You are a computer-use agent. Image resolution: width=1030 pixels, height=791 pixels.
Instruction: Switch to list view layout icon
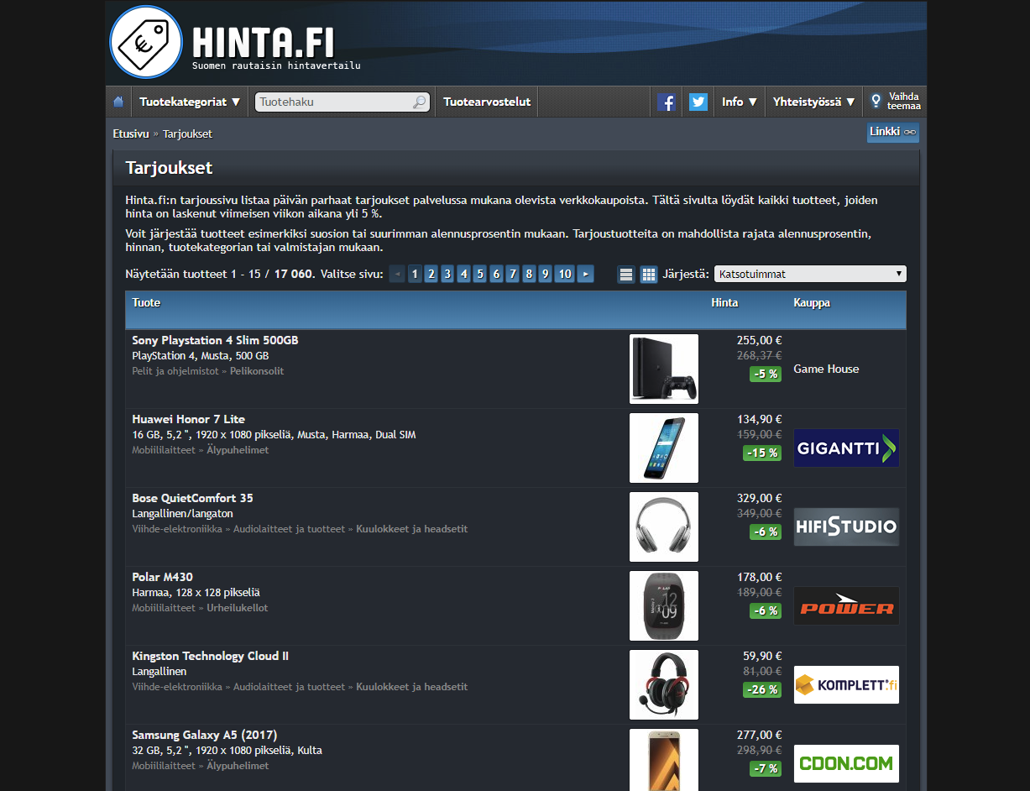point(626,275)
